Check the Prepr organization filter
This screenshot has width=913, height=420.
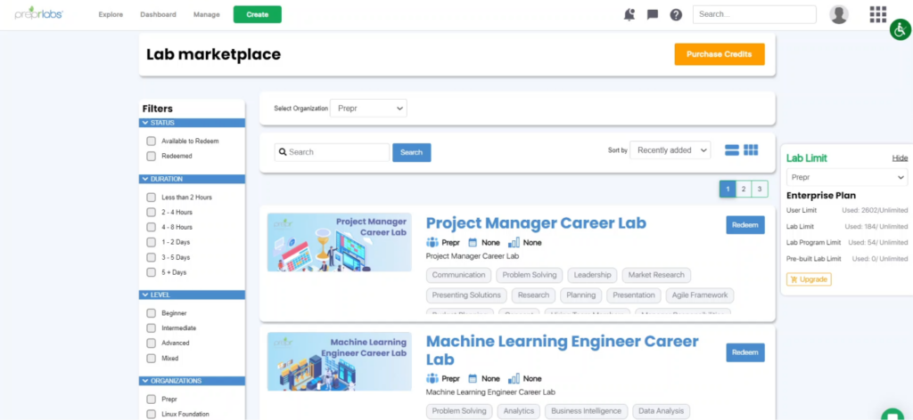[x=152, y=400]
